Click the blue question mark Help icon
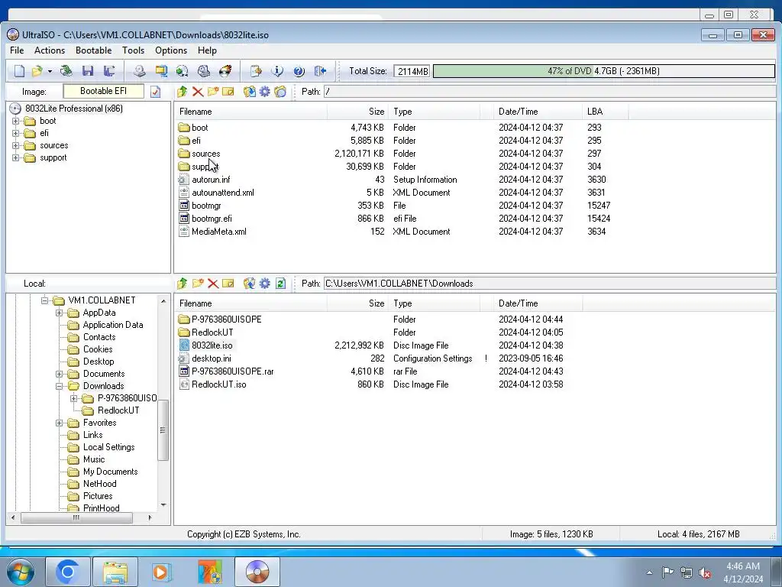 (299, 71)
